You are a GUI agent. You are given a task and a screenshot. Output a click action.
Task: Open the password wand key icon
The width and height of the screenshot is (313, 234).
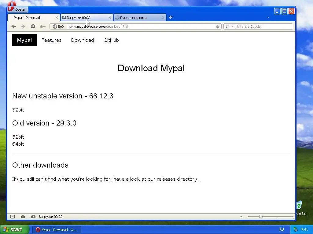(x=42, y=27)
